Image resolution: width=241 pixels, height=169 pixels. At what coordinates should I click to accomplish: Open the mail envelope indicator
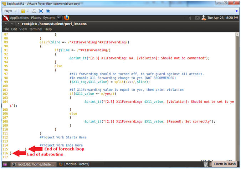(197, 18)
